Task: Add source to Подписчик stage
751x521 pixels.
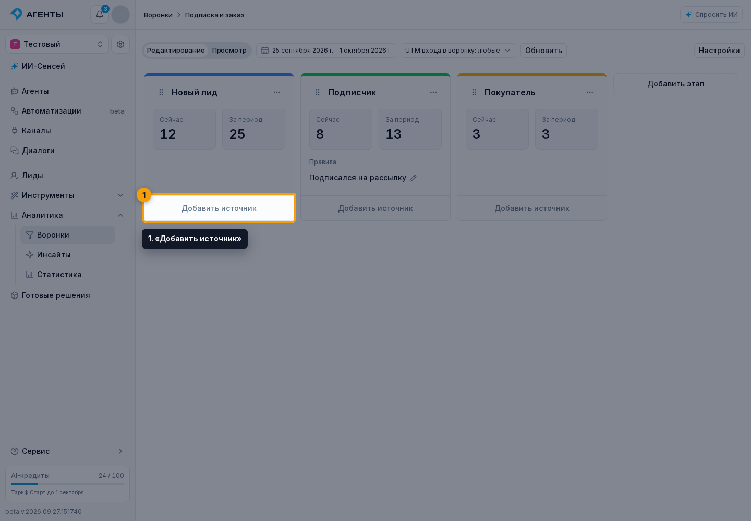Action: [x=375, y=208]
